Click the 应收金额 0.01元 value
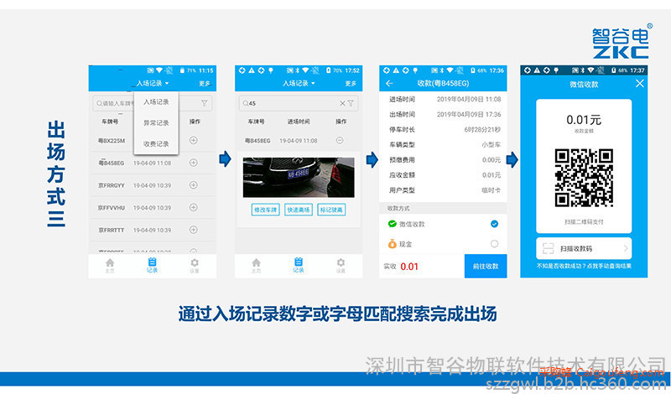 492,175
